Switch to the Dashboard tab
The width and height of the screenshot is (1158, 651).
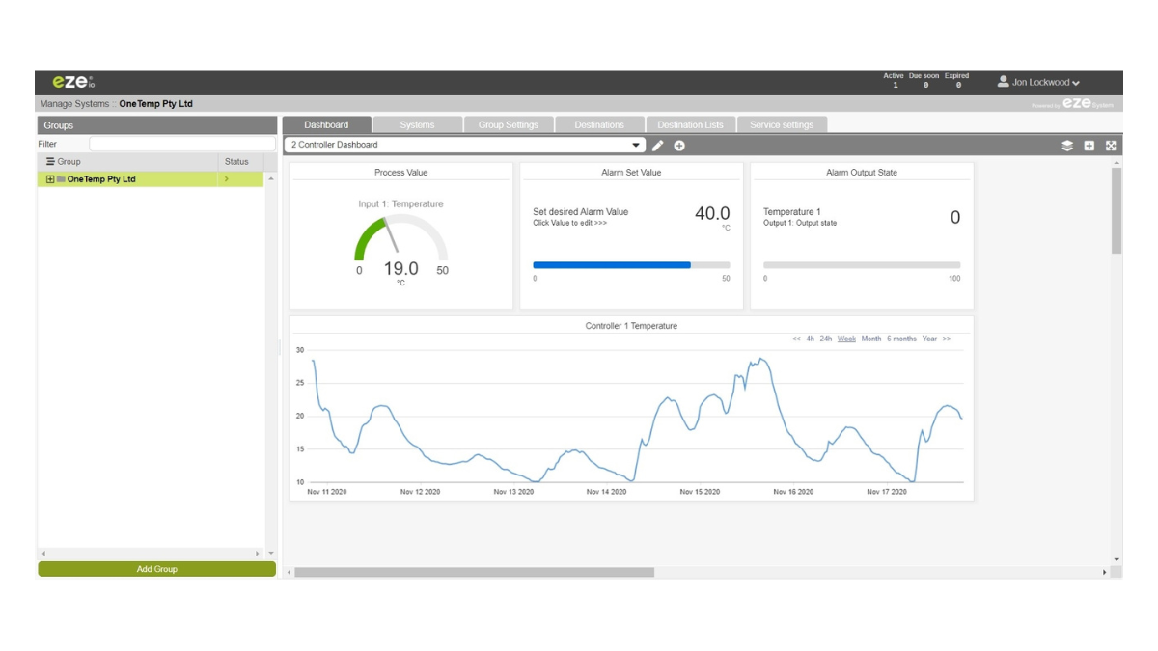(x=326, y=124)
